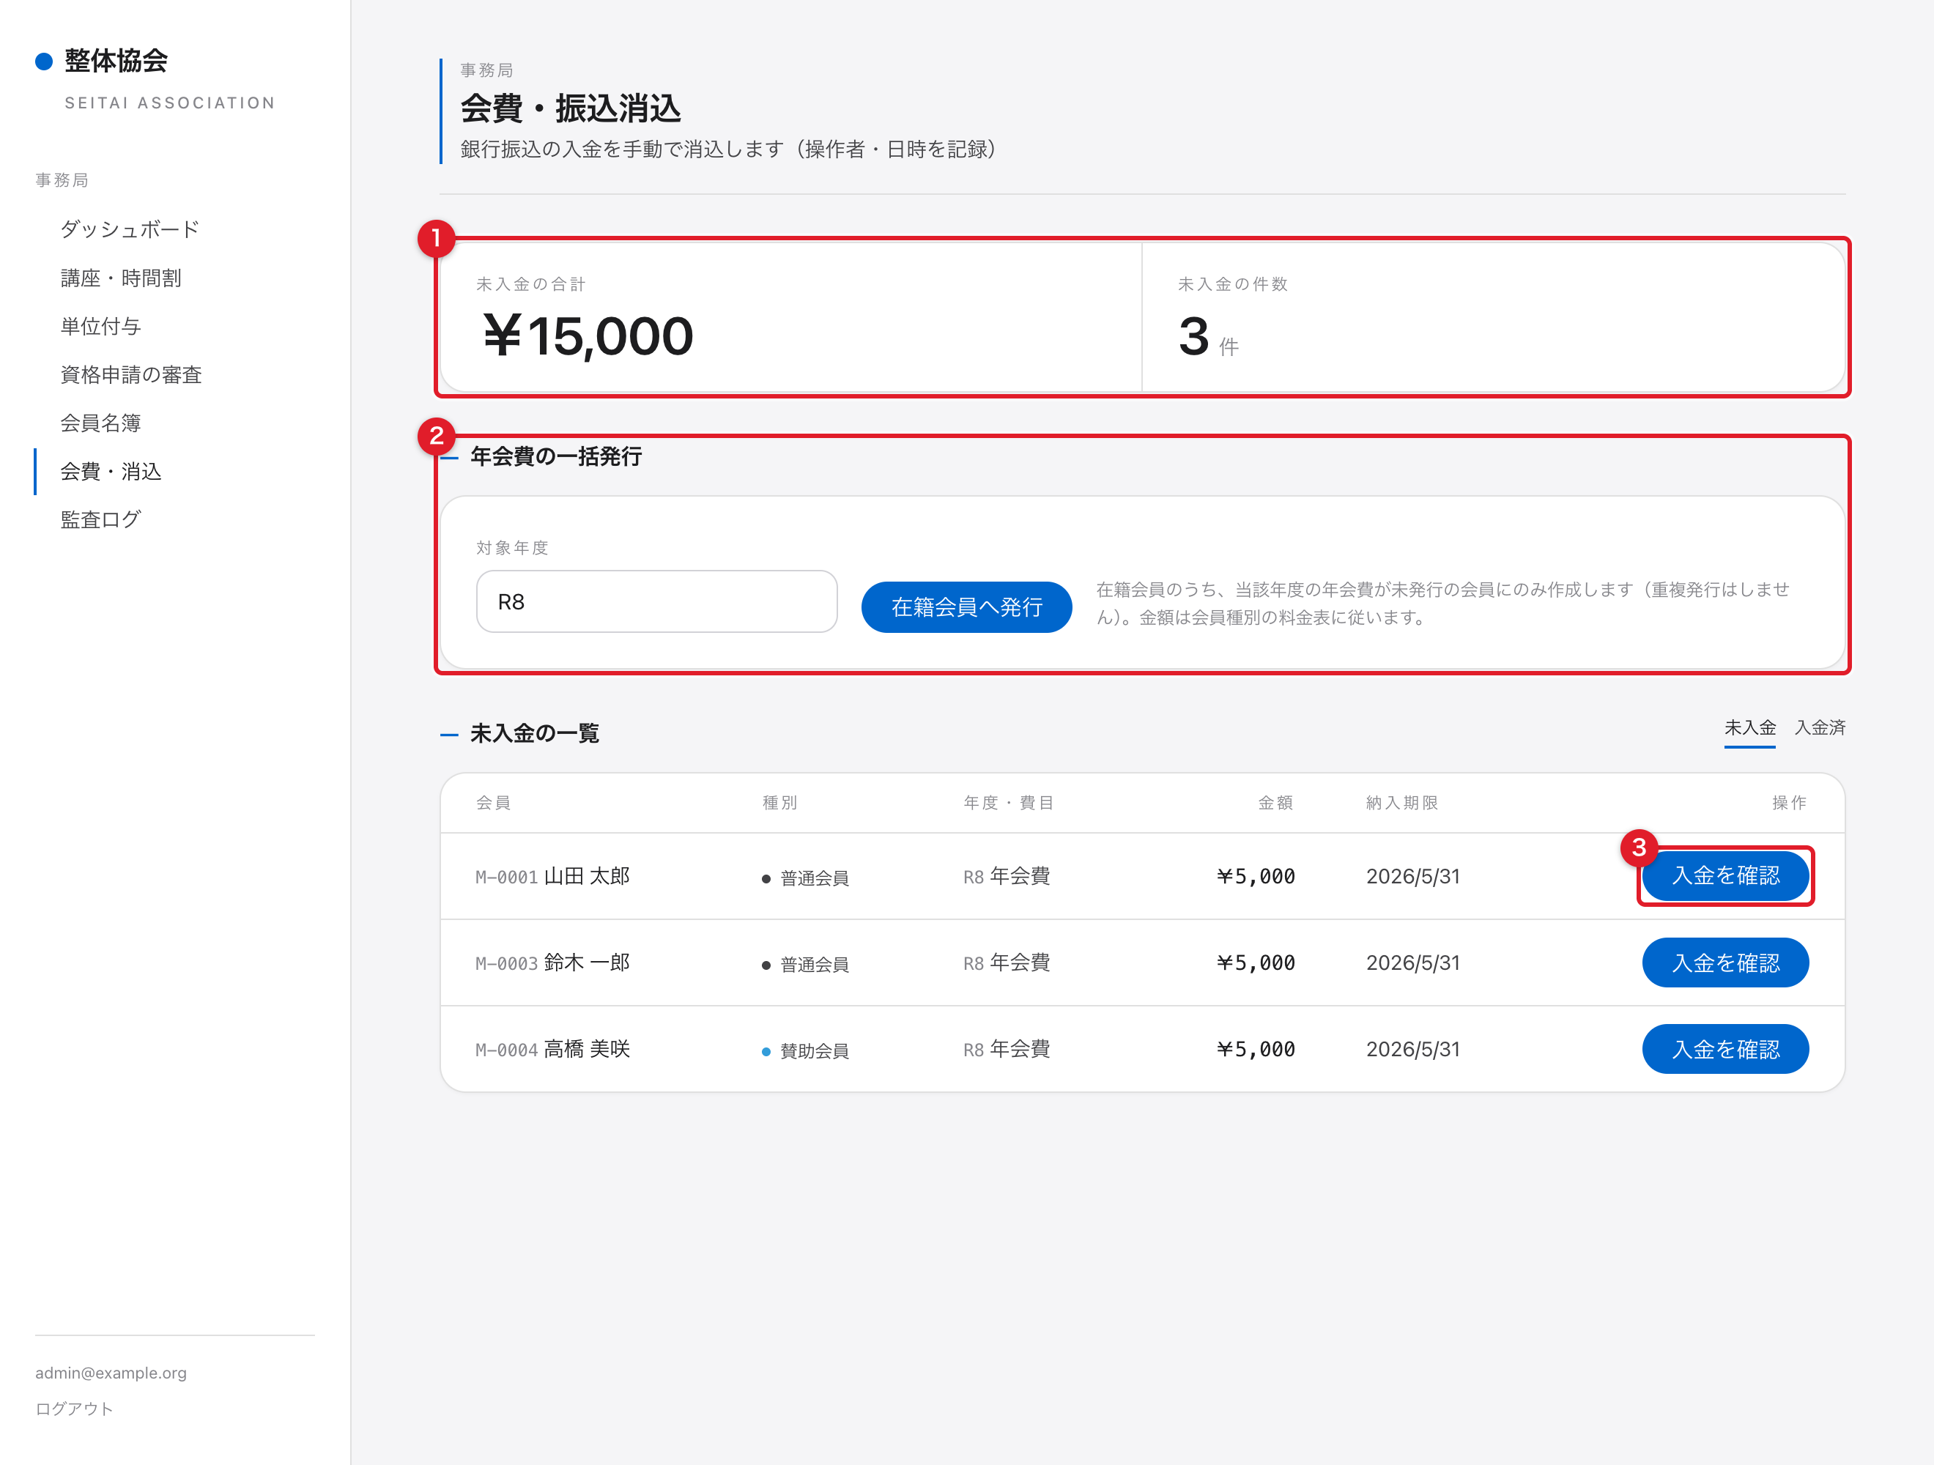Click admin@example.org account text

[111, 1373]
